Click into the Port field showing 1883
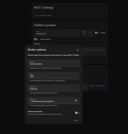128x134 pixels. tap(54, 76)
